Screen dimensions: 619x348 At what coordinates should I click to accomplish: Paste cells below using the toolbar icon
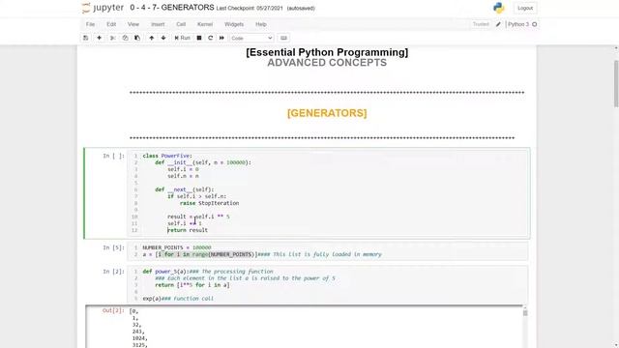137,38
